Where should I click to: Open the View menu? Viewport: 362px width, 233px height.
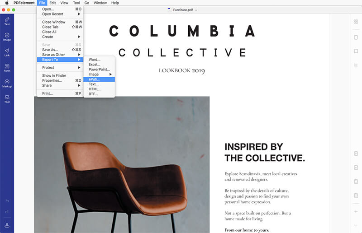(64, 3)
